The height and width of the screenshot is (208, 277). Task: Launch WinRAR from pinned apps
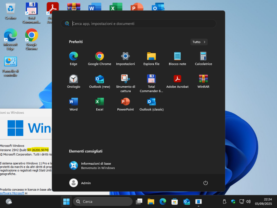pyautogui.click(x=203, y=81)
